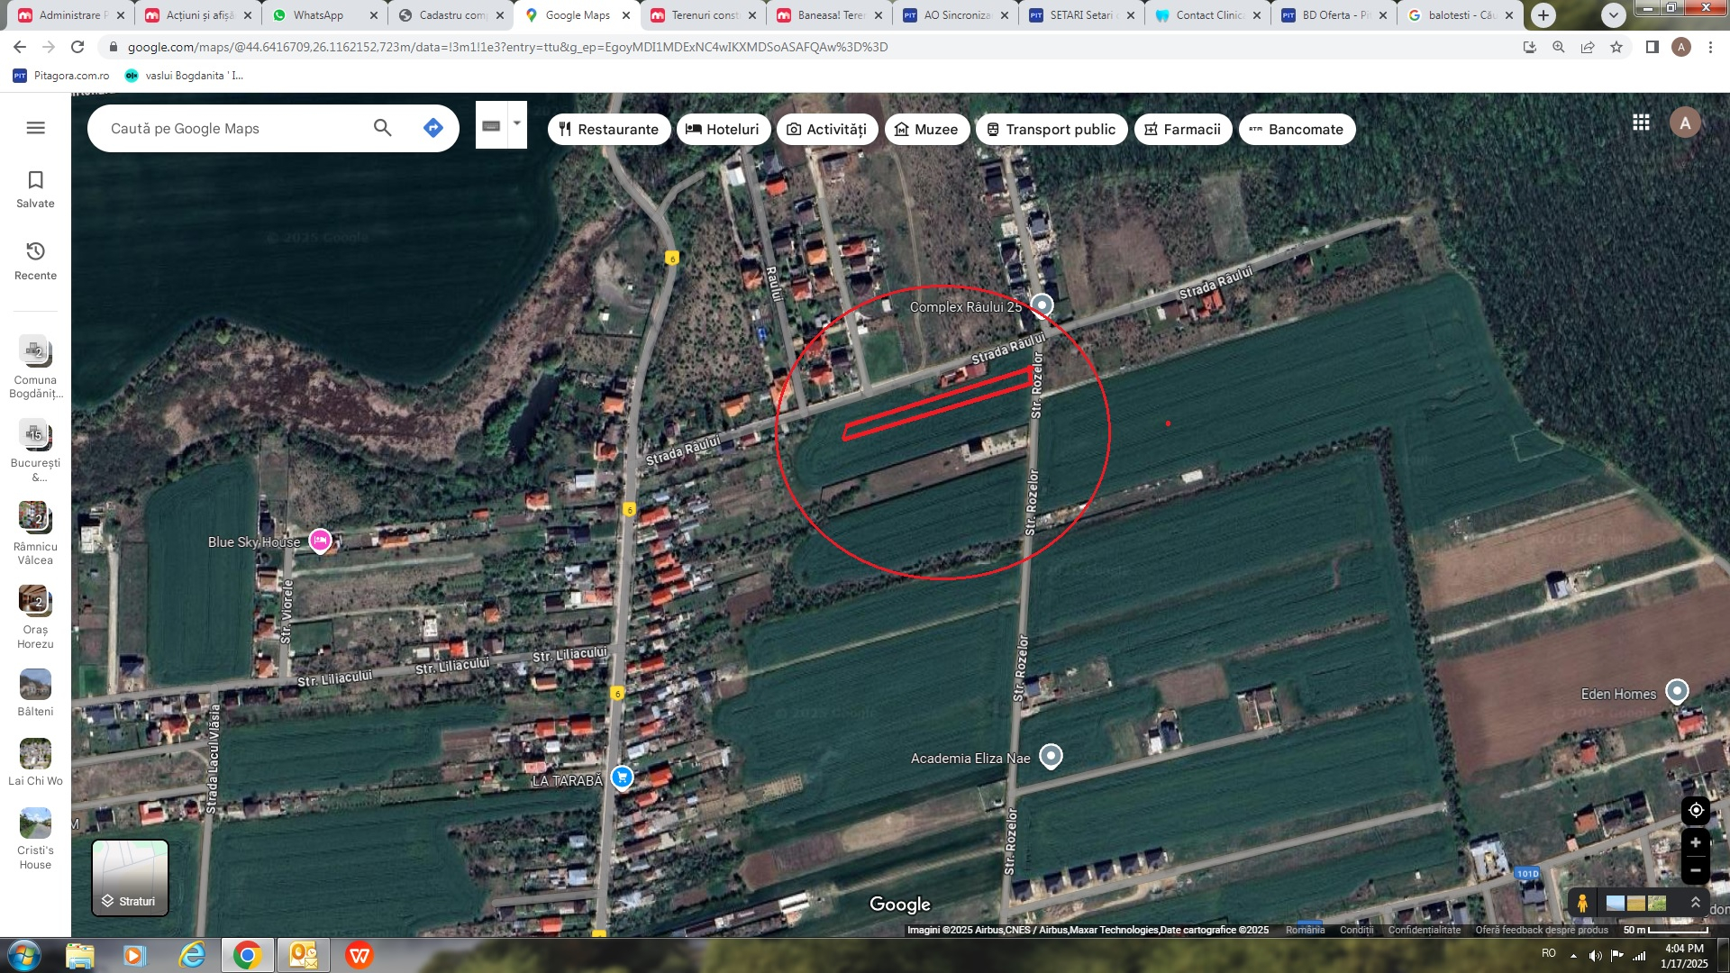This screenshot has height=973, width=1730.
Task: Switch to the Cadastru tab
Action: (x=451, y=15)
